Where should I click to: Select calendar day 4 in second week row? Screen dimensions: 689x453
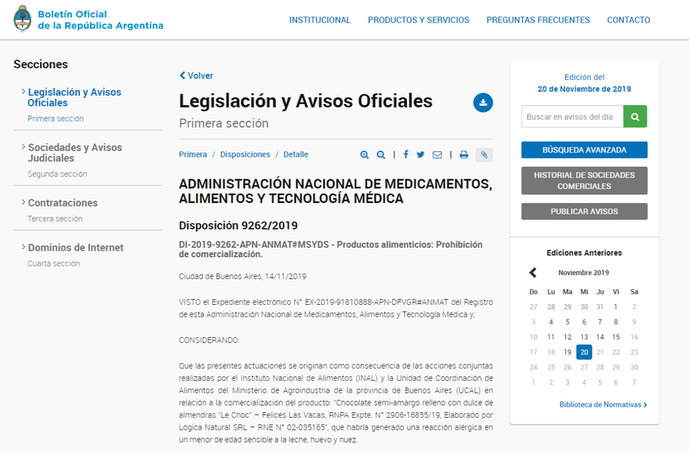point(550,322)
